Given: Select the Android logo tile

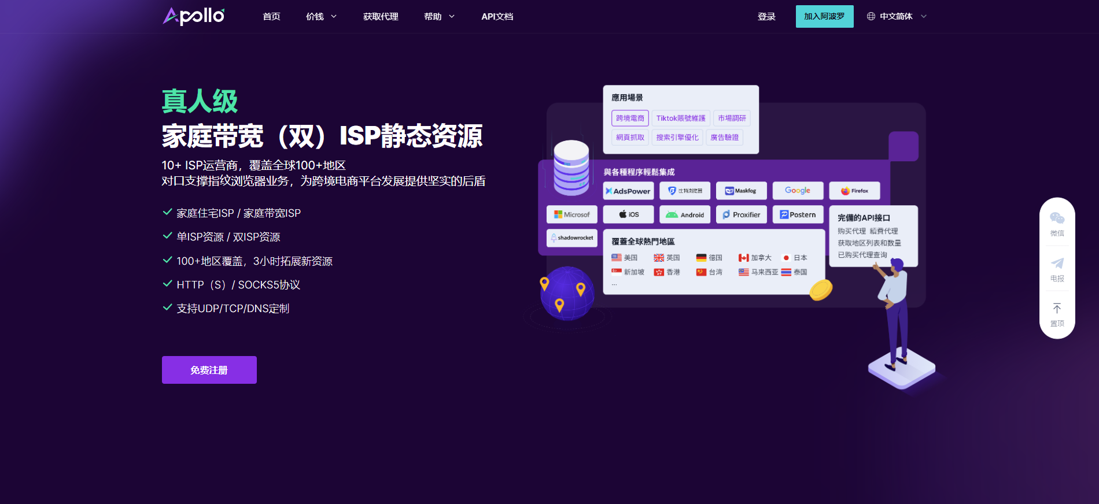Looking at the screenshot, I should tap(685, 214).
